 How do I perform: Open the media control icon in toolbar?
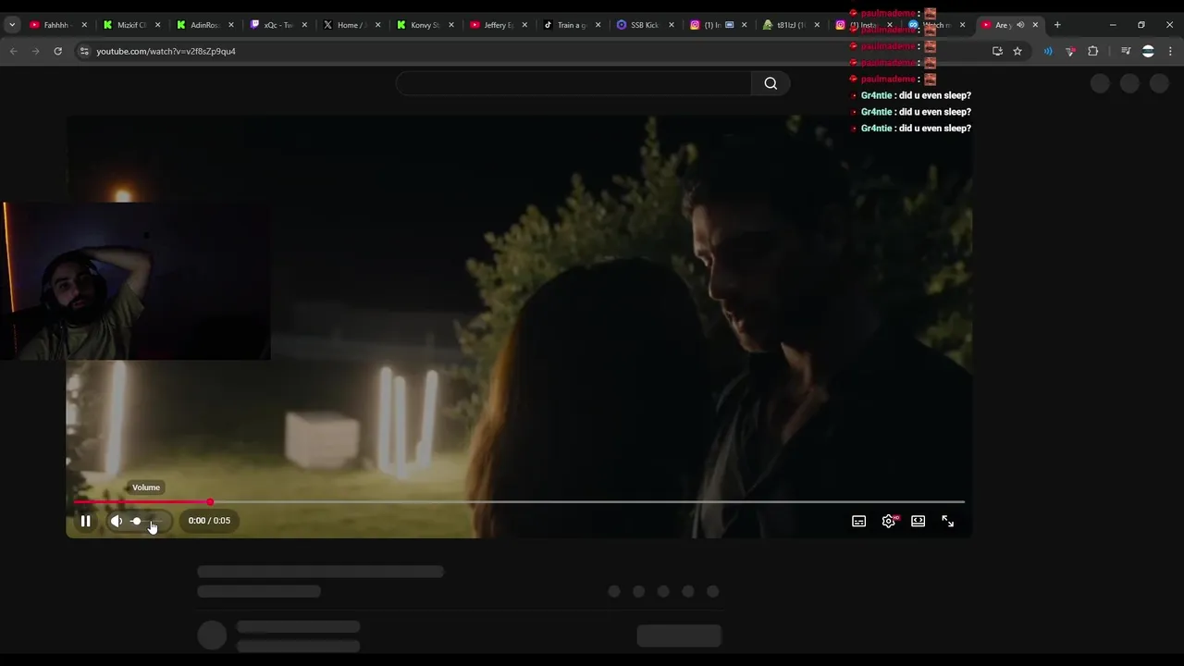pos(1126,51)
